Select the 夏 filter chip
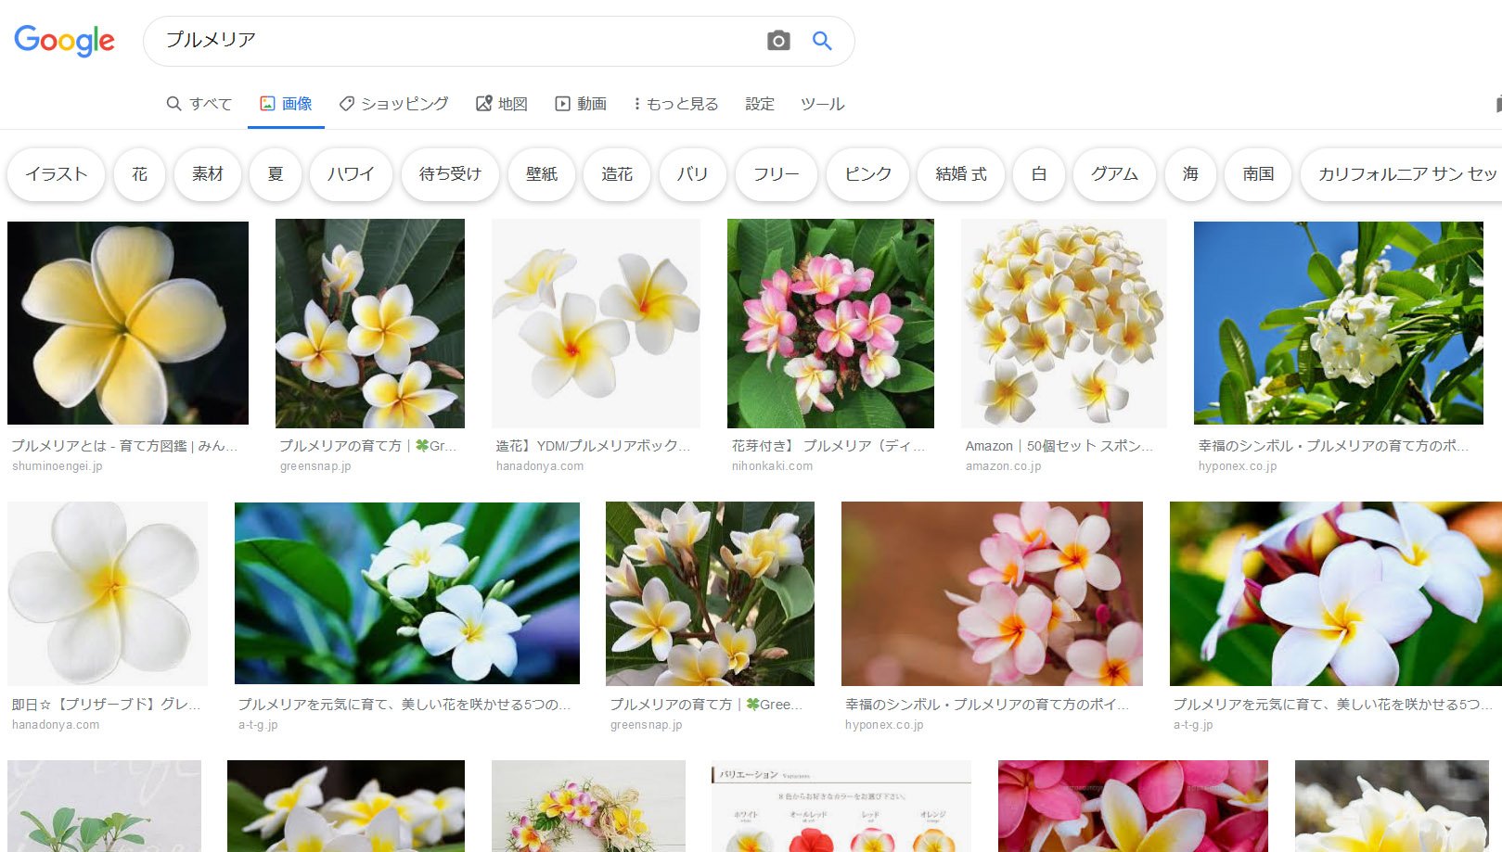1502x852 pixels. (x=276, y=174)
